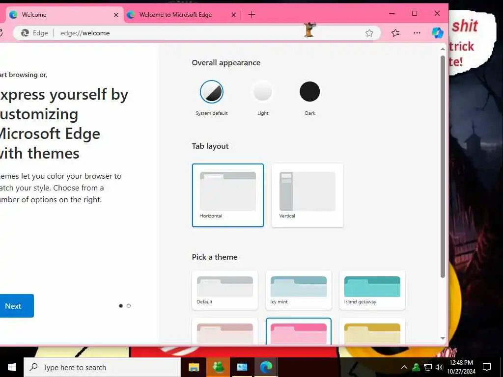The image size is (503, 377).
Task: Pick the selected pink theme card
Action: 299,331
